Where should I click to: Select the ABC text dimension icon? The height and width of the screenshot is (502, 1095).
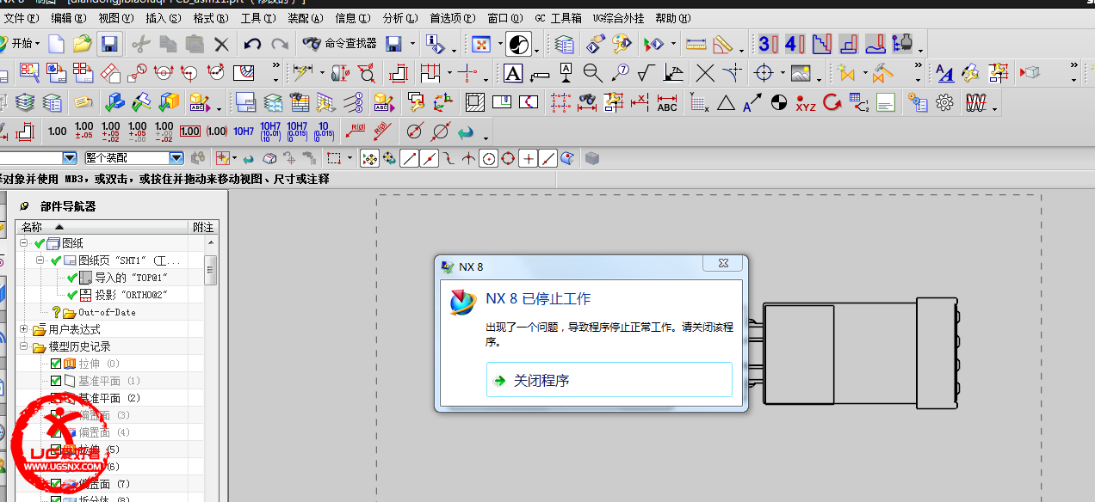point(666,103)
